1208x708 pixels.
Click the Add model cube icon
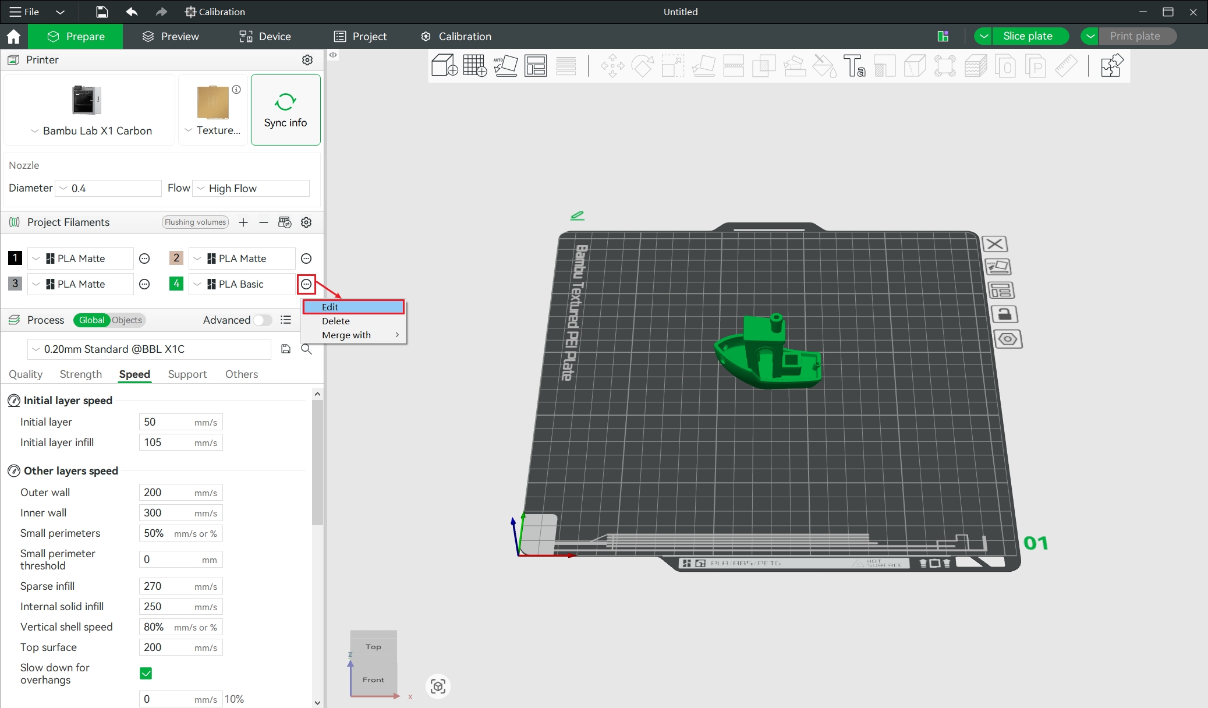coord(445,66)
